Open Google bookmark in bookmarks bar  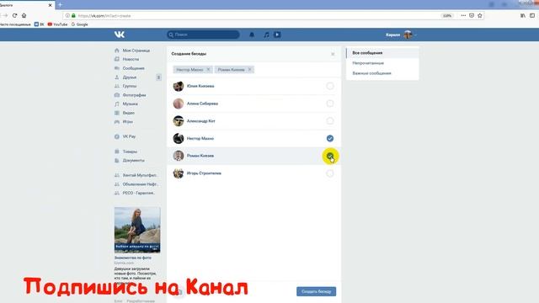(x=79, y=24)
